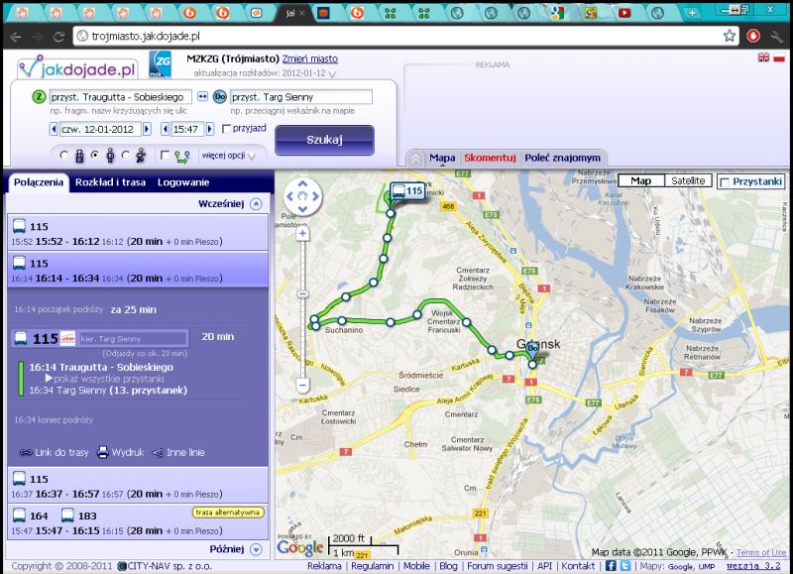The image size is (793, 574).
Task: Open the Poleć znajomym tab
Action: point(562,158)
